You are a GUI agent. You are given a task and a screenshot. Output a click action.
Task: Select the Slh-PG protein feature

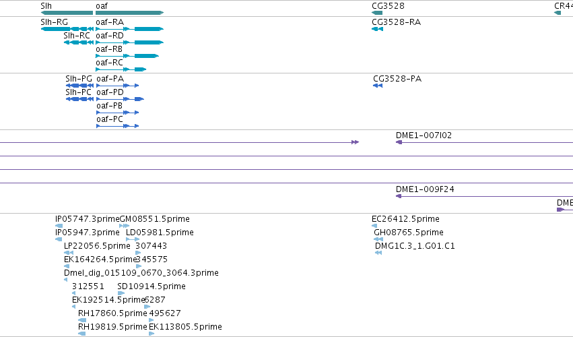coord(79,86)
